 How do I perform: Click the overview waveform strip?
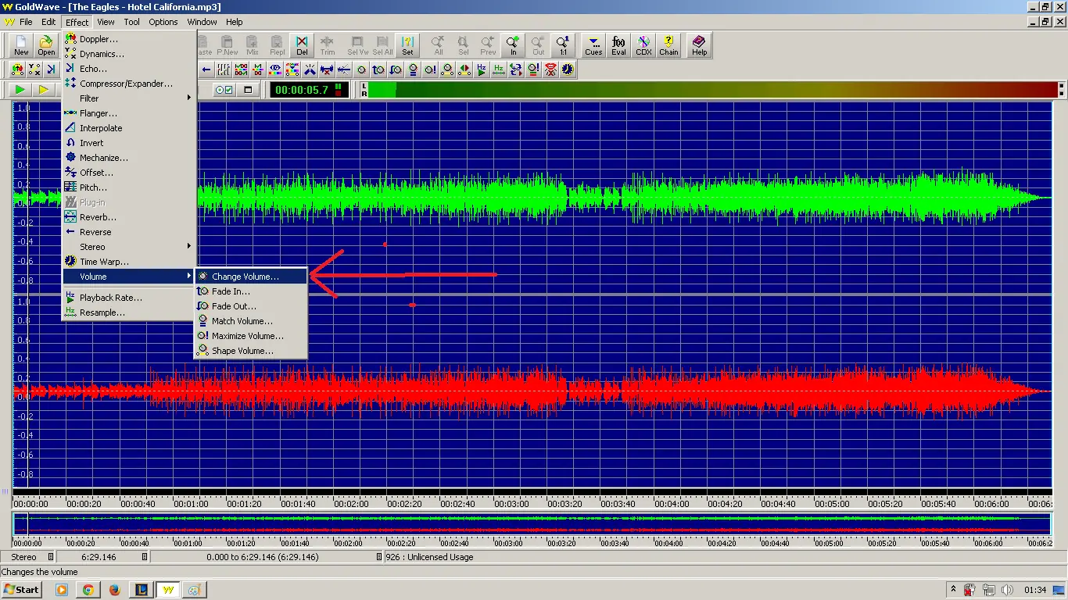coord(532,523)
